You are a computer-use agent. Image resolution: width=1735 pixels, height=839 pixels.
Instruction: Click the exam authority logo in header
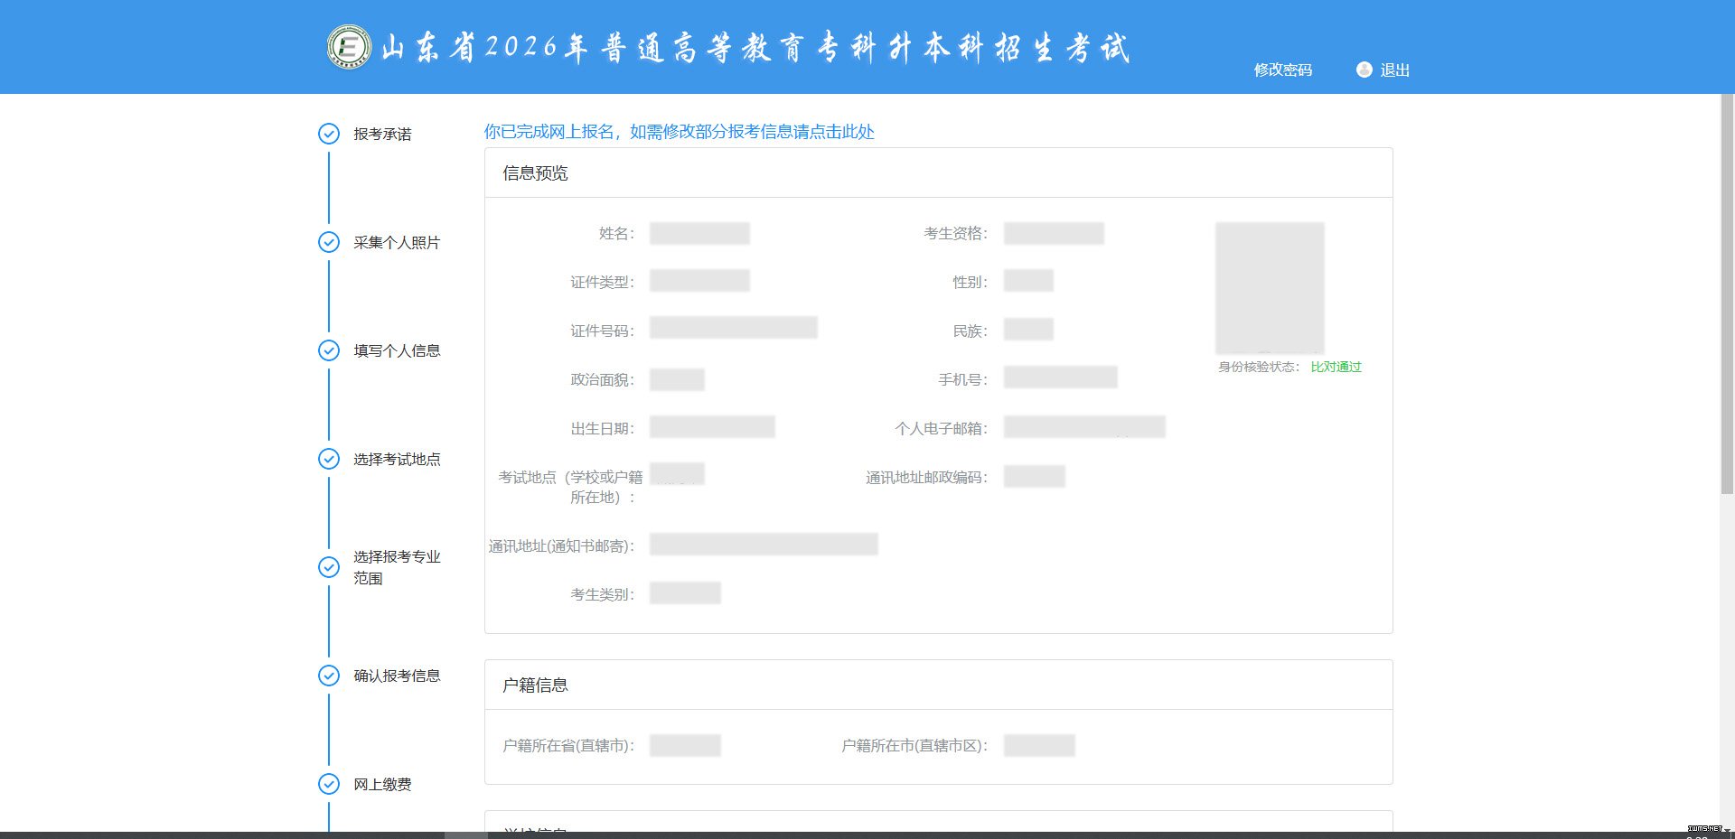pos(348,47)
